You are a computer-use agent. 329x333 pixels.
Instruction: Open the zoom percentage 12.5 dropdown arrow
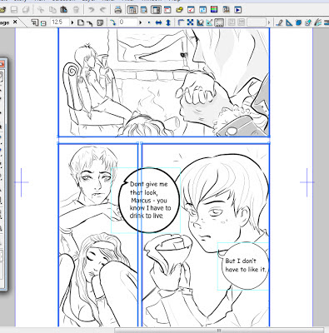(x=72, y=22)
